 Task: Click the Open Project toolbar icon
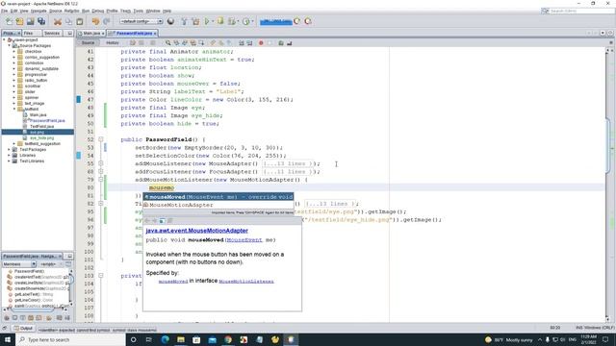pyautogui.click(x=30, y=21)
